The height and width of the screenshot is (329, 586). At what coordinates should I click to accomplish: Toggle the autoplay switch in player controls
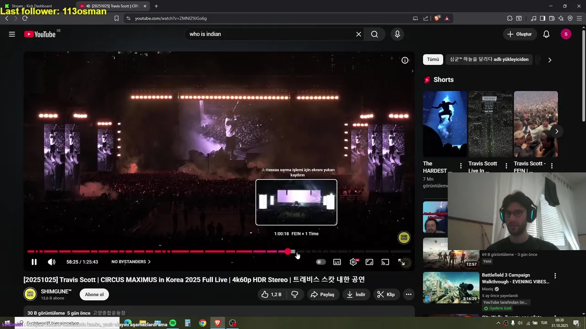321,262
